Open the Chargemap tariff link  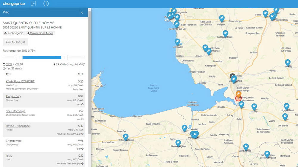tap(14, 141)
